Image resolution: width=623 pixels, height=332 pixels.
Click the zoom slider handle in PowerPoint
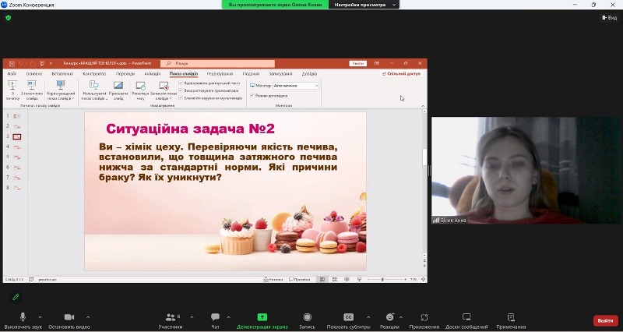click(x=382, y=280)
